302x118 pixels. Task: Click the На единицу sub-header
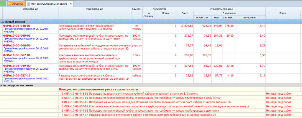[x=148, y=15]
